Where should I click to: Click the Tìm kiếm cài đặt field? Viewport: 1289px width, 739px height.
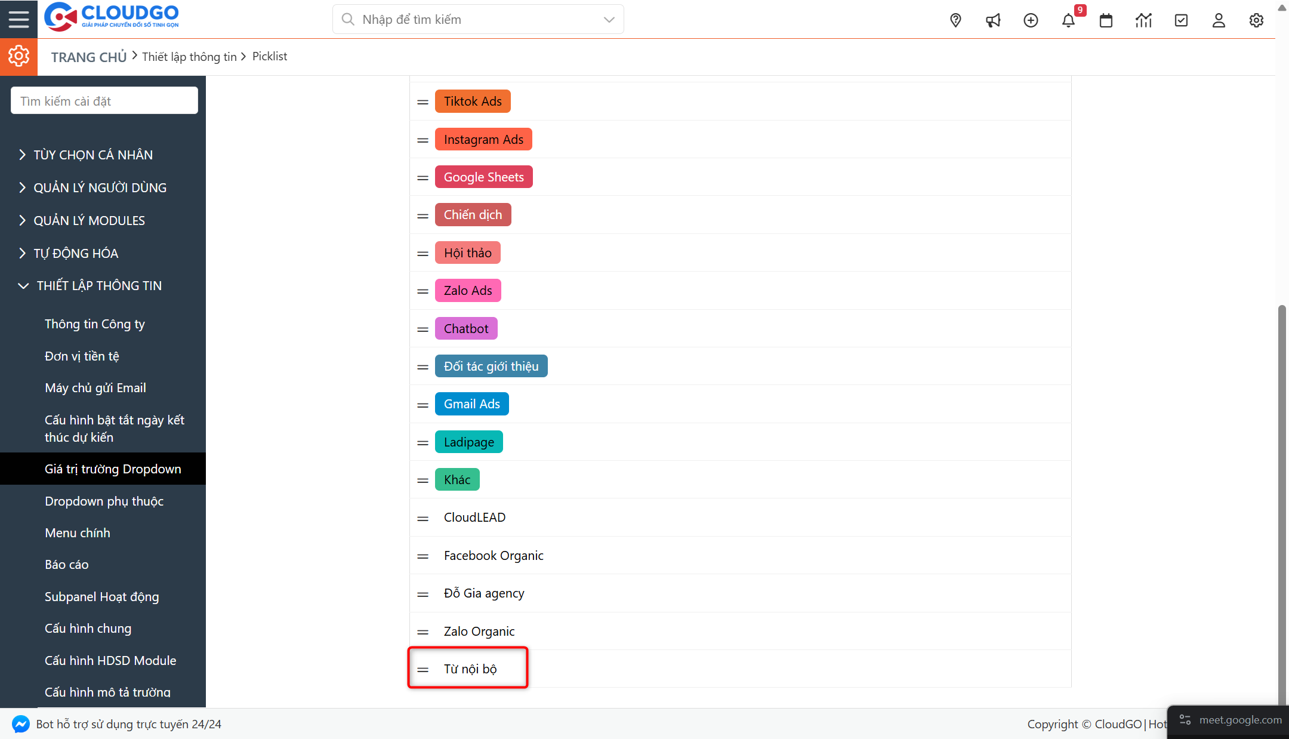pyautogui.click(x=104, y=101)
